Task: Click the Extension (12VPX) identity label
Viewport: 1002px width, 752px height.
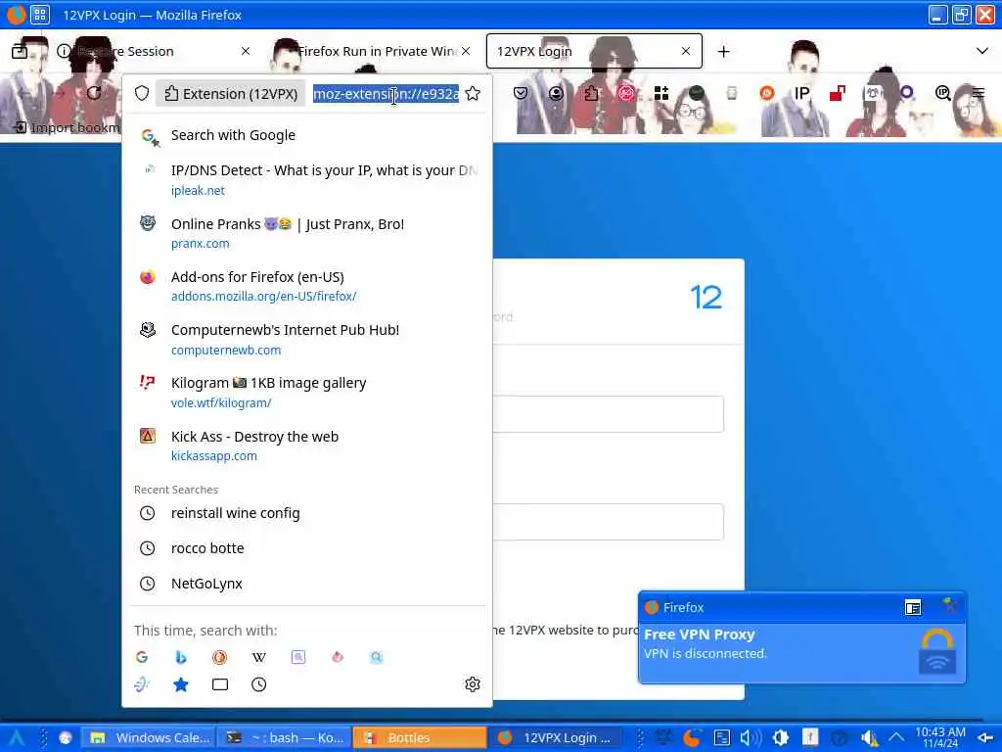Action: coord(231,94)
